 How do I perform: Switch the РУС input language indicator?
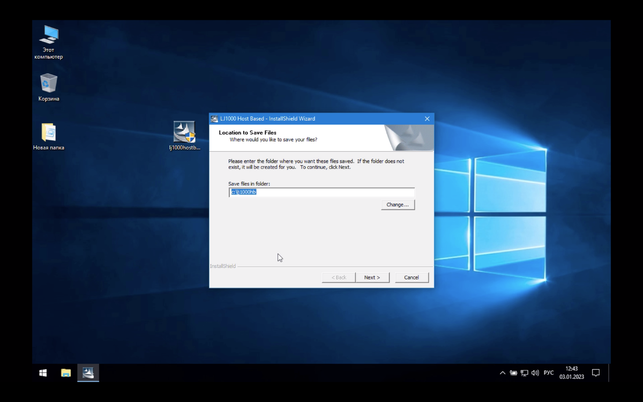(549, 373)
